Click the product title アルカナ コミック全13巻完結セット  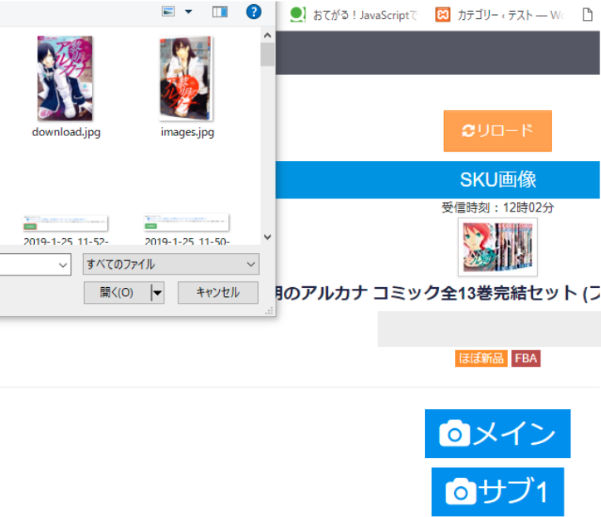437,293
